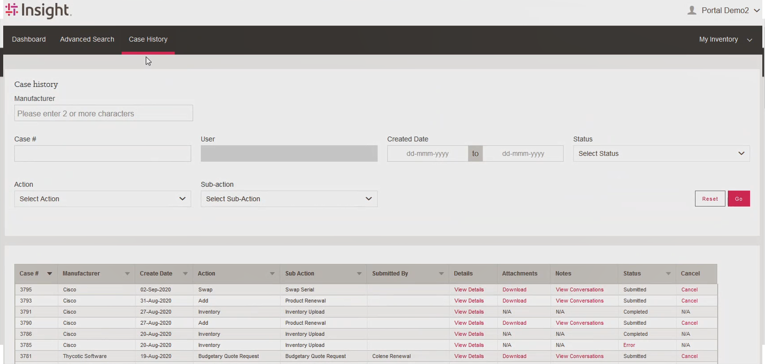Expand the Select Action dropdown

[x=102, y=199]
